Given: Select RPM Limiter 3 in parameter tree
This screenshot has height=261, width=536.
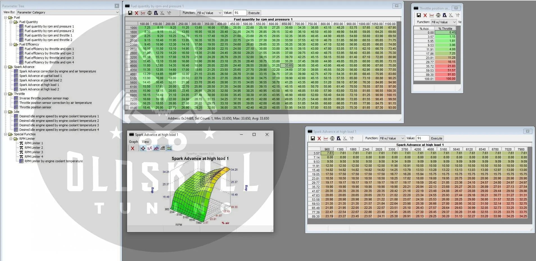Looking at the screenshot, I should point(34,152).
